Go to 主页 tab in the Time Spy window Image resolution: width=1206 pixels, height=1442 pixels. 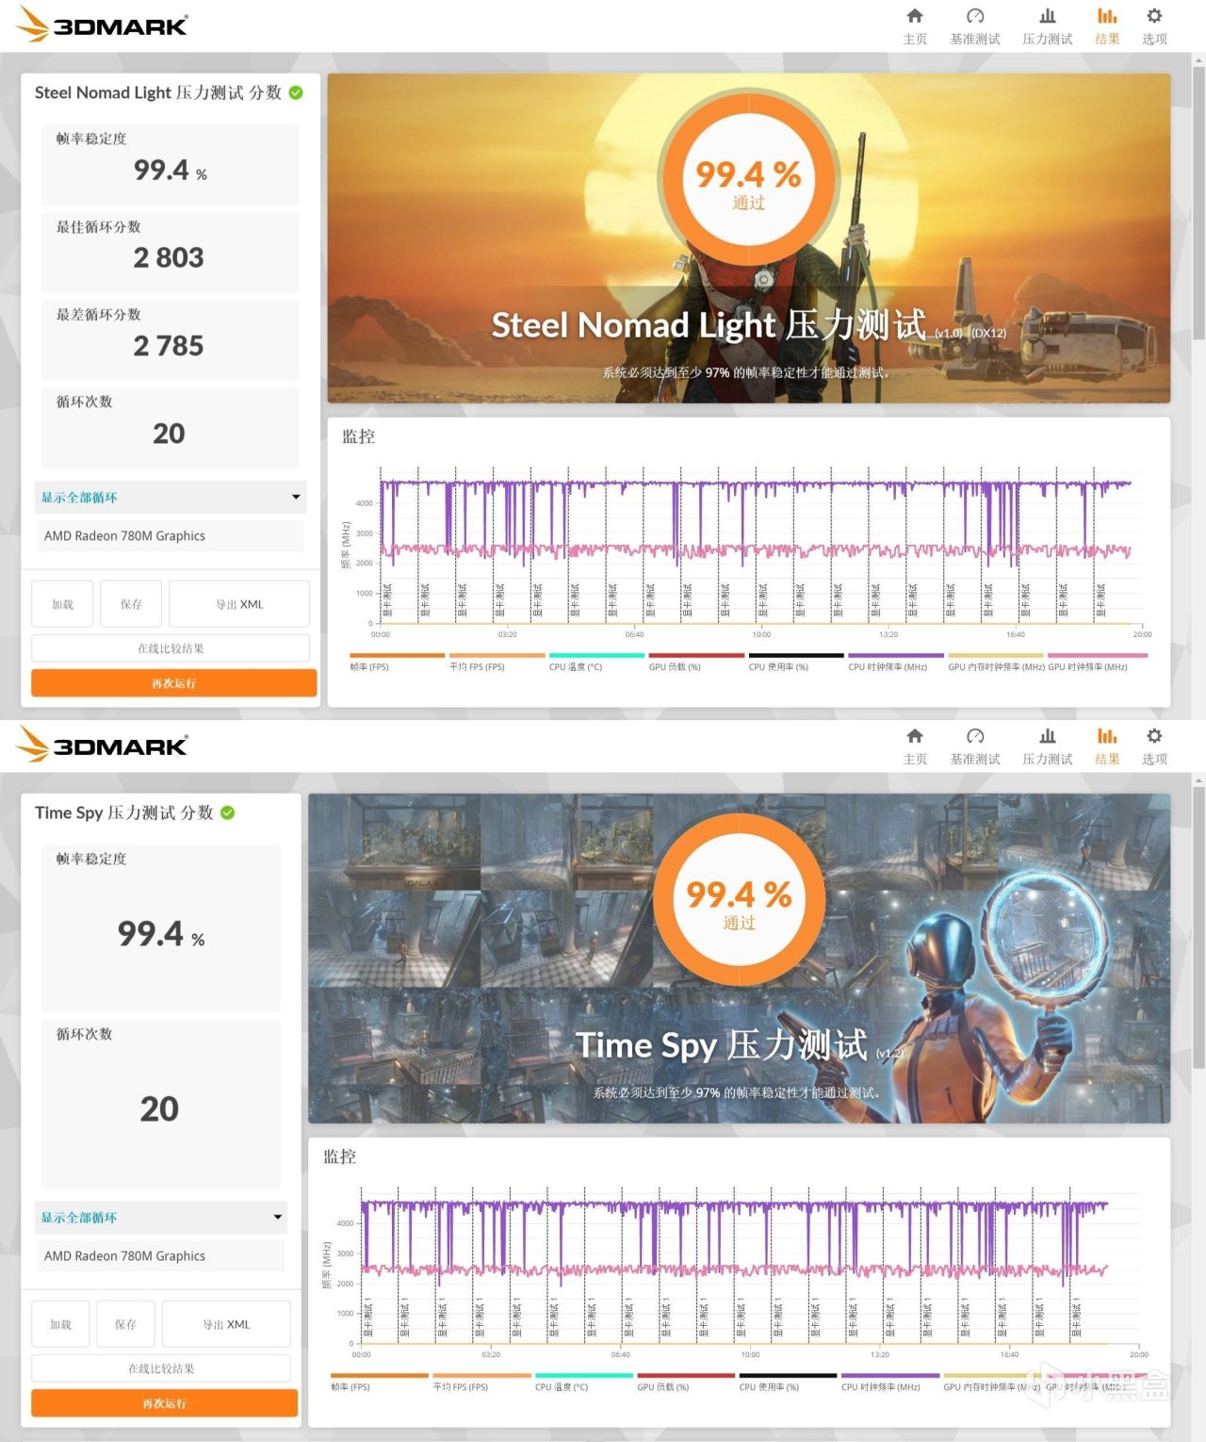915,746
